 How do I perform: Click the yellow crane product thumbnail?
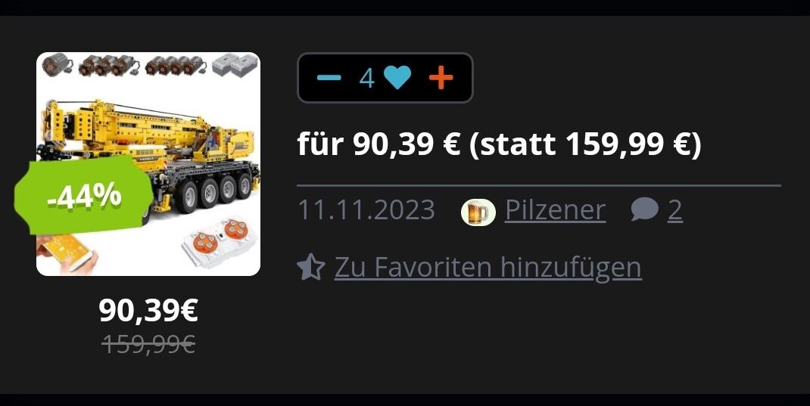point(148,164)
